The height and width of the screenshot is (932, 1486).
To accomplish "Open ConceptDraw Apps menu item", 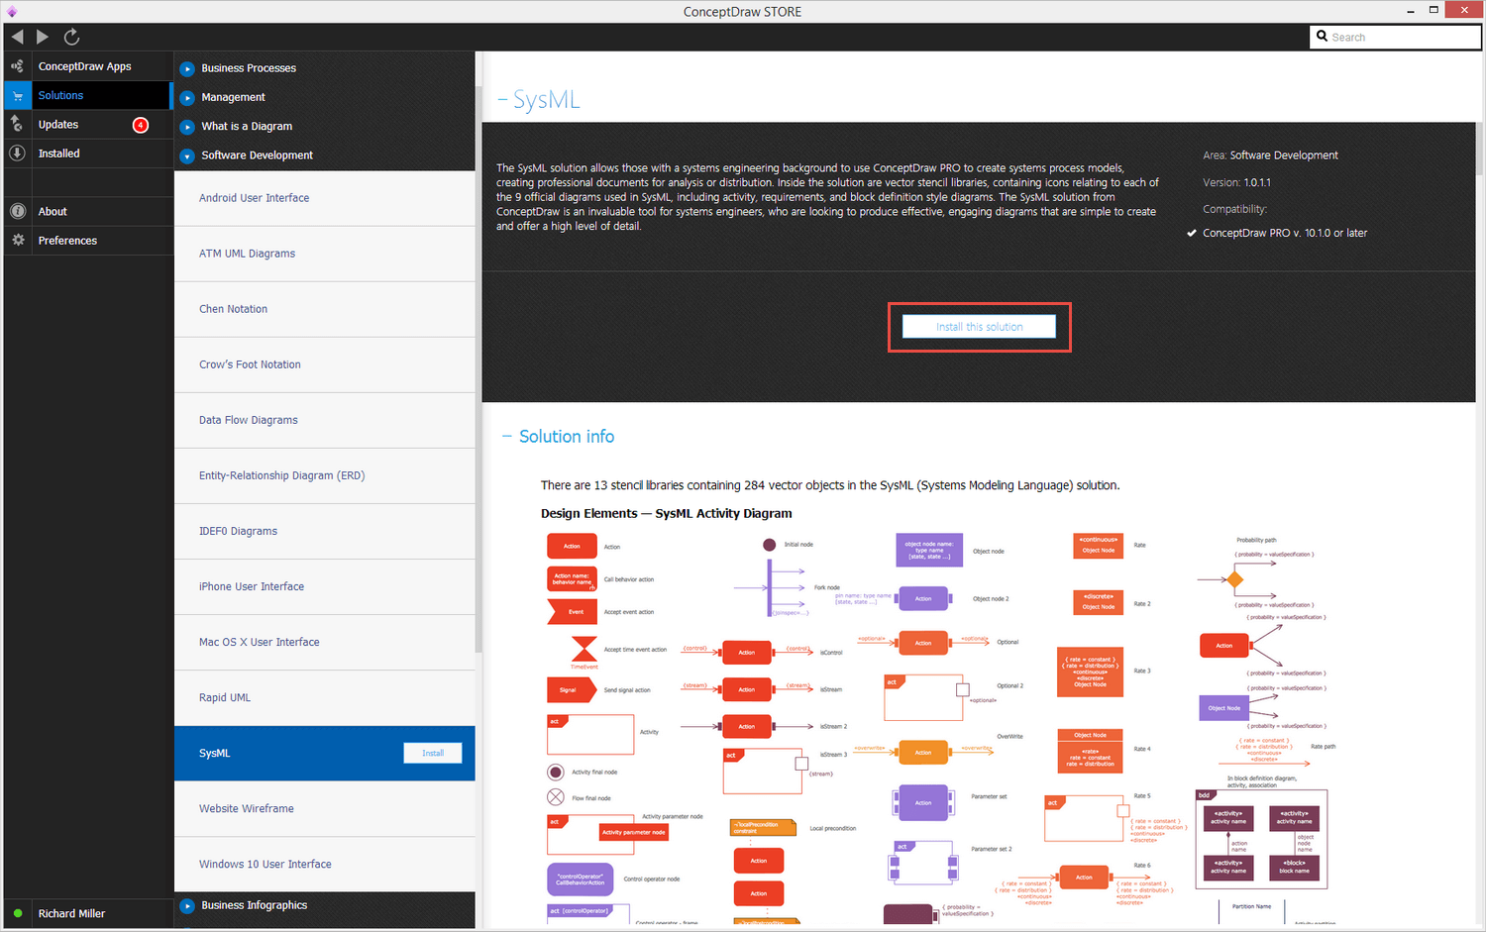I will pyautogui.click(x=85, y=66).
